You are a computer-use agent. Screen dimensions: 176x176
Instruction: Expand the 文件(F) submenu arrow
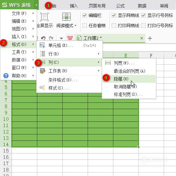tap(33, 13)
